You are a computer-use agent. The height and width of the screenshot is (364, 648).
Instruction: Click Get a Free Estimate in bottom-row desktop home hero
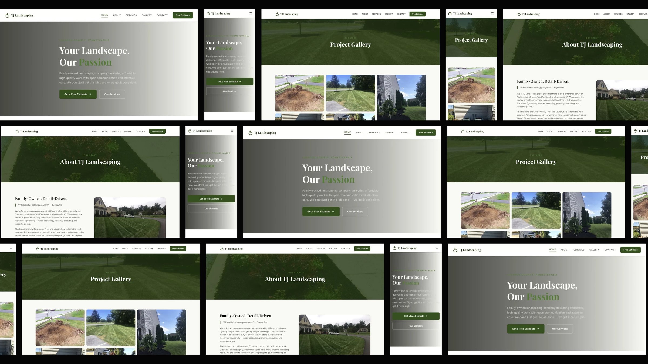[526, 329]
